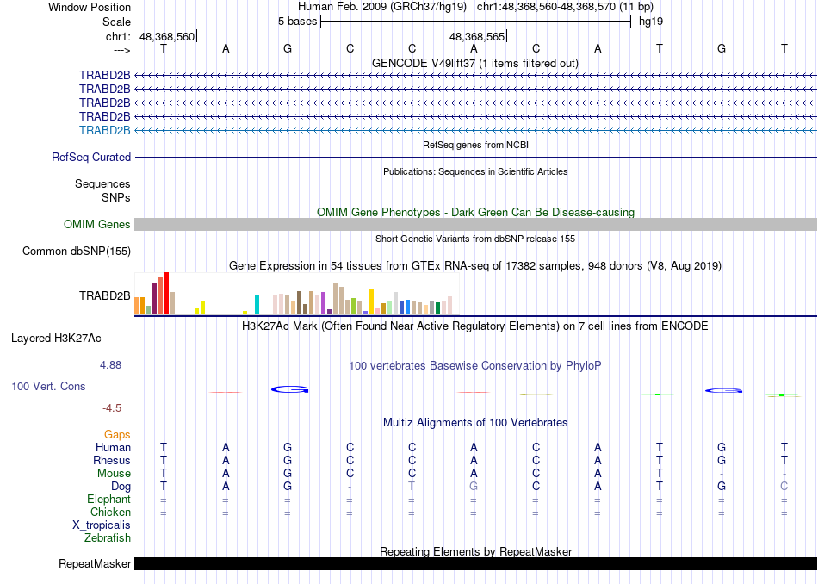Viewport: 818px width, 584px height.
Task: Open the "OMIM Genes" track label
Action: coord(97,225)
